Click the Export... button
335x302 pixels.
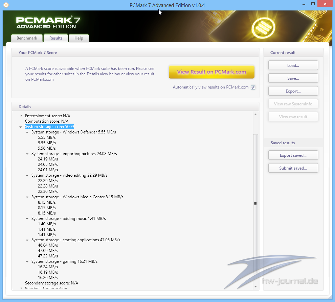[x=293, y=91]
